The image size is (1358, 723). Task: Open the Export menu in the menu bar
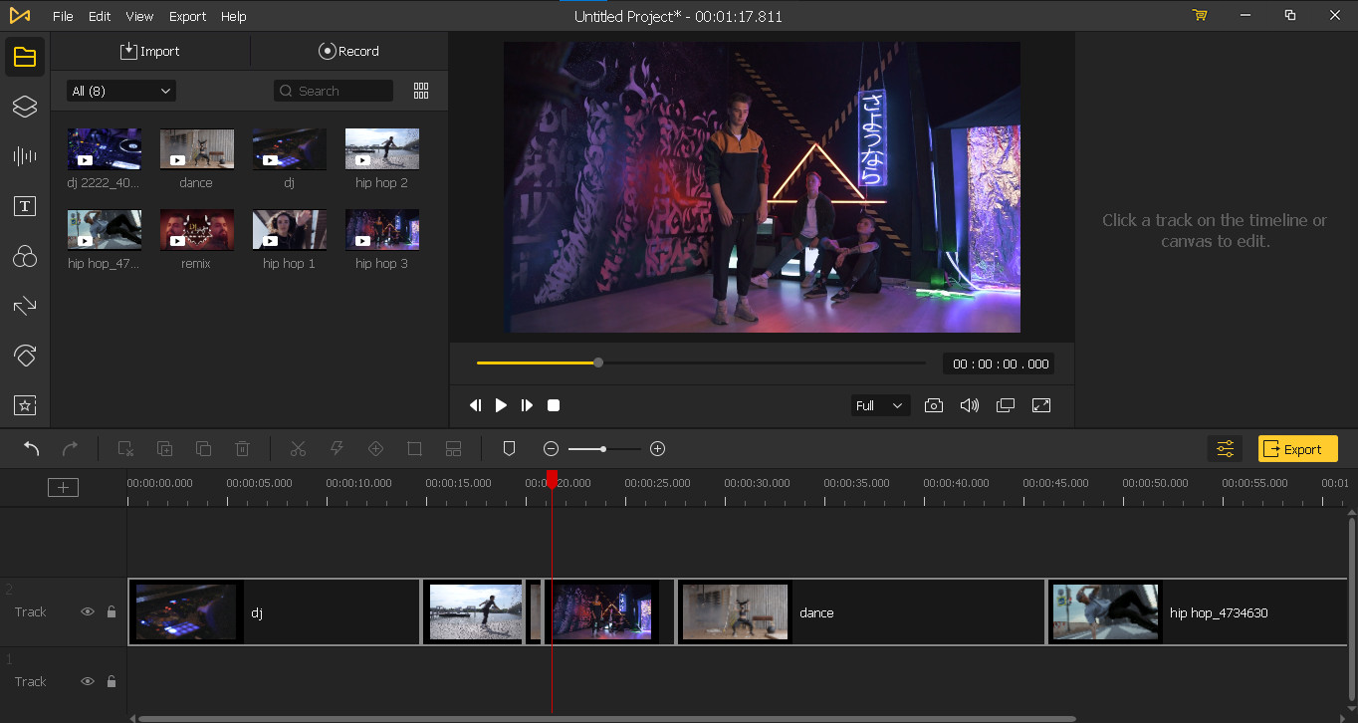point(187,16)
